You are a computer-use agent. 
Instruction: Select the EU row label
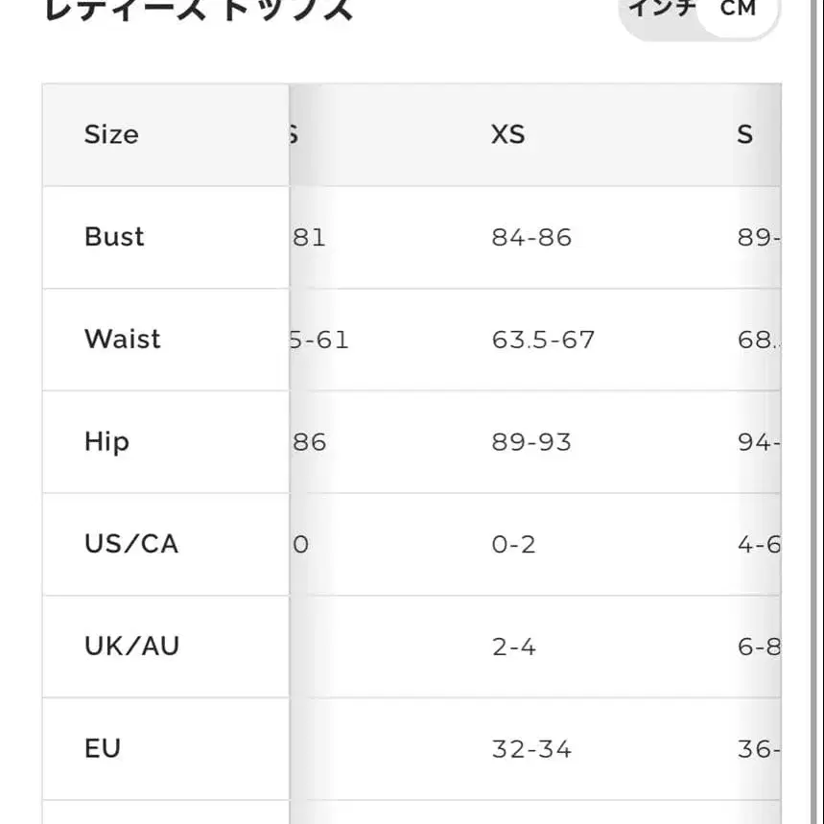click(103, 748)
